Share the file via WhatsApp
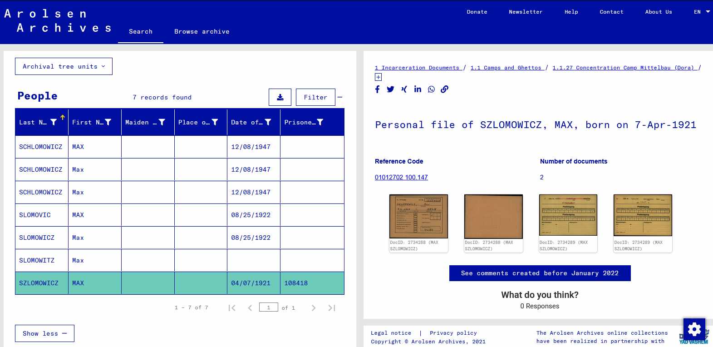713x347 pixels. pyautogui.click(x=431, y=89)
